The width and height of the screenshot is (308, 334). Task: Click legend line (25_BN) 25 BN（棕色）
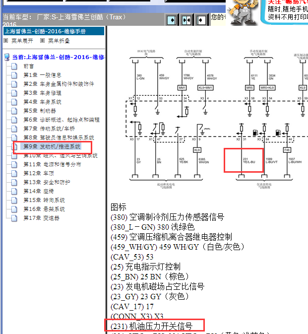click(150, 277)
